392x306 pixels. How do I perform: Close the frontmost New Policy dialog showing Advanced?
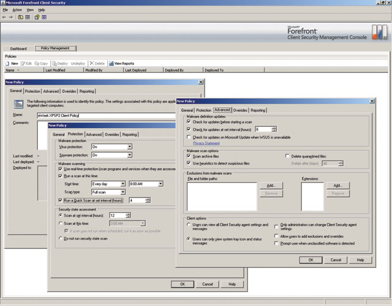click(372, 101)
